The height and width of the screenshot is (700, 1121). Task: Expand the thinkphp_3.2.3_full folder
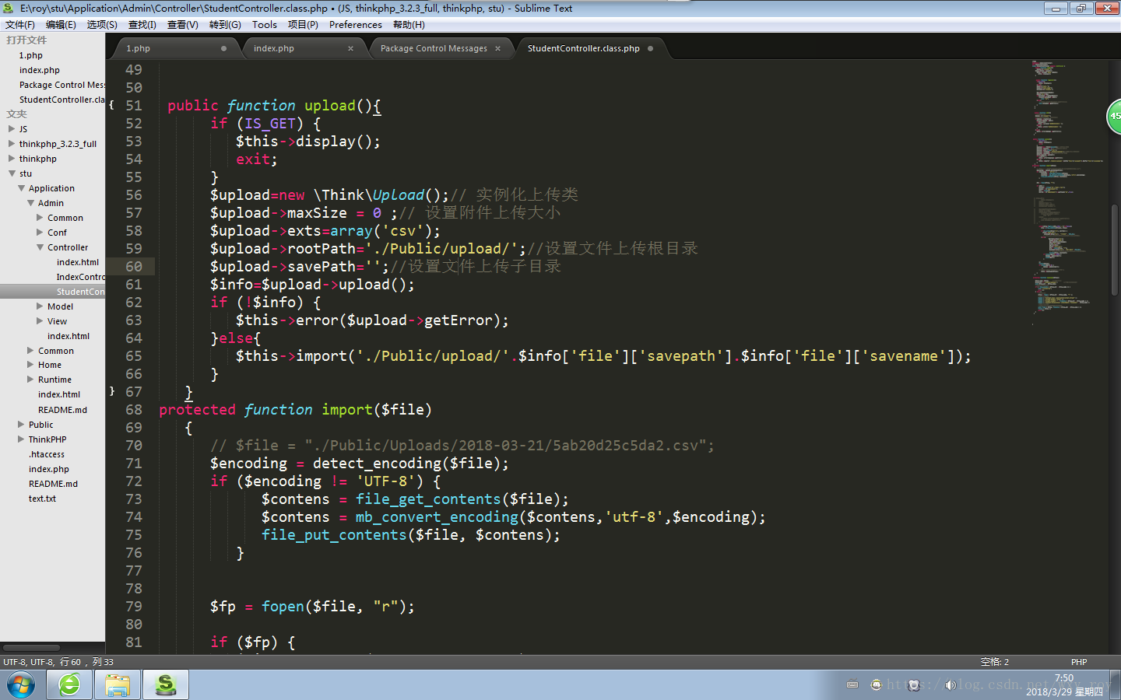12,144
